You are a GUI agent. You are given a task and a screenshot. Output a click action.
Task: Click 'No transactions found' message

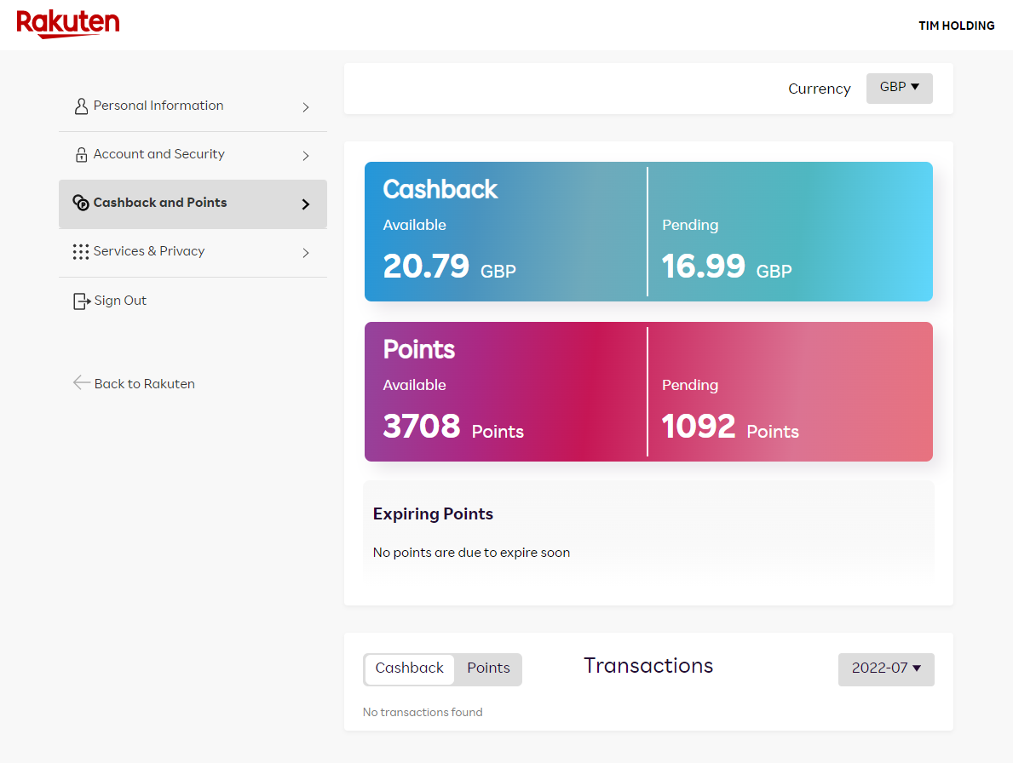pos(423,712)
